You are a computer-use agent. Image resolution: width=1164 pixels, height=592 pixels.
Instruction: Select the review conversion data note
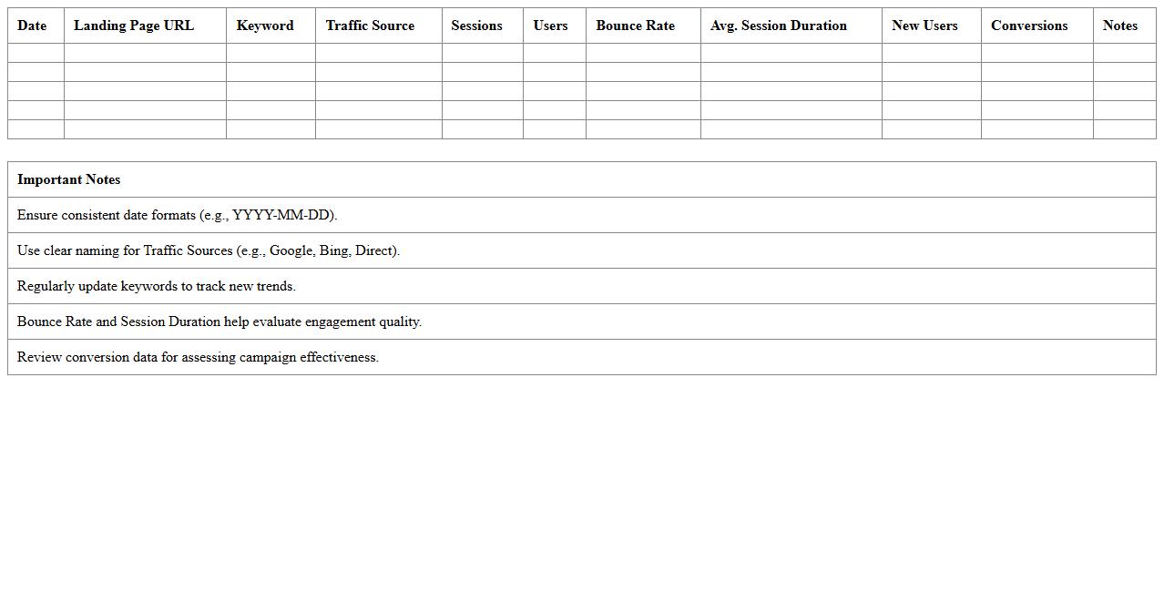(198, 357)
